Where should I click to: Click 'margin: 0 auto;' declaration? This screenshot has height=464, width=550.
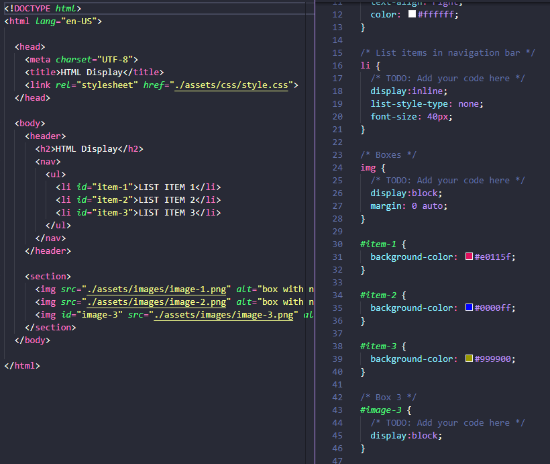pyautogui.click(x=409, y=206)
